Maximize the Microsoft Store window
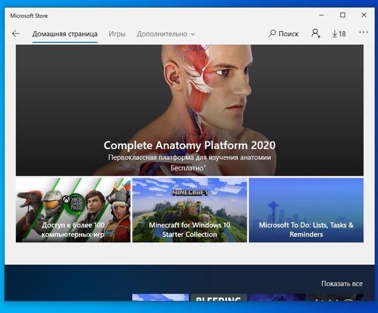This screenshot has width=378, height=313. 343,15
